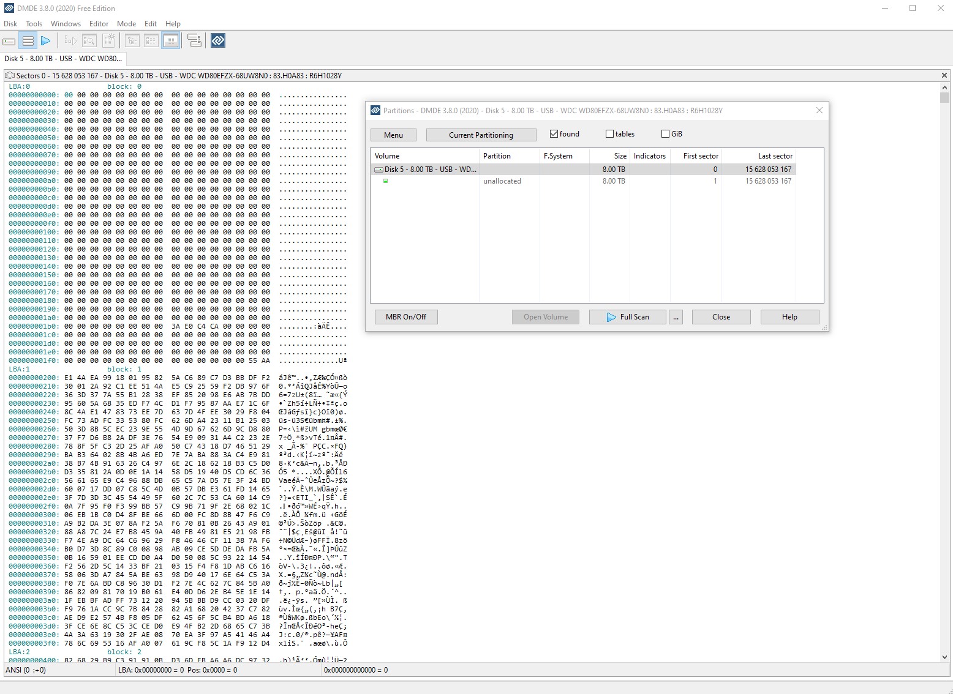Click the DMDE title bar app icon
The width and height of the screenshot is (953, 694).
[9, 8]
